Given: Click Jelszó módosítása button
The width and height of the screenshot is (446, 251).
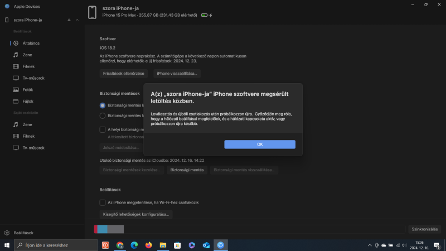Looking at the screenshot, I should coord(121,148).
